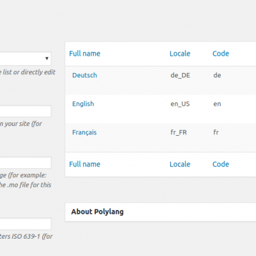This screenshot has height=256, width=256.
Task: Open the Deutsch language entry
Action: 84,76
